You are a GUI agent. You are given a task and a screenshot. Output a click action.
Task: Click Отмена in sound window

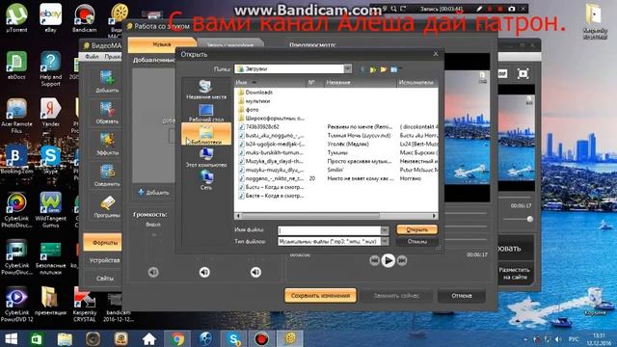click(x=461, y=296)
